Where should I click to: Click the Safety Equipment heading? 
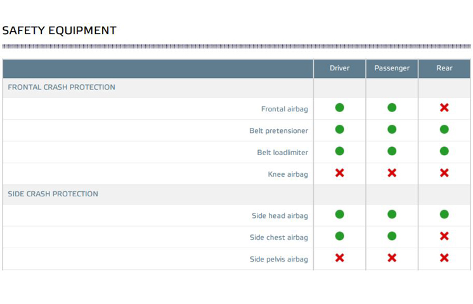coord(59,30)
